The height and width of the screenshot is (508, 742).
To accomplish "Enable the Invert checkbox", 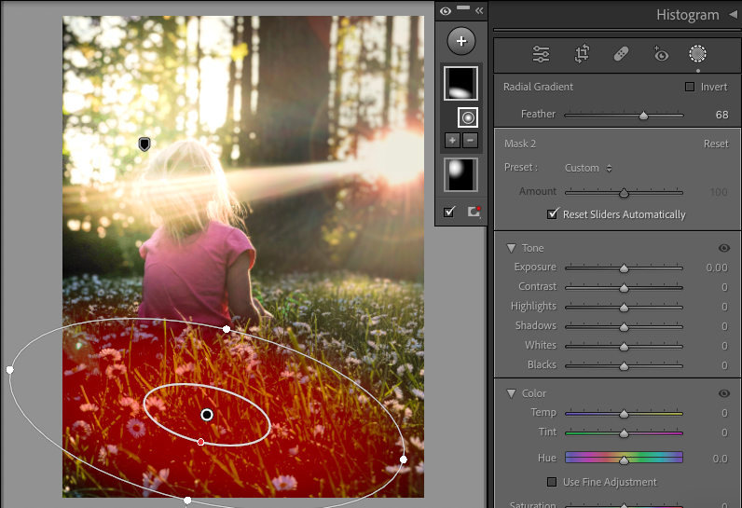I will [x=690, y=87].
